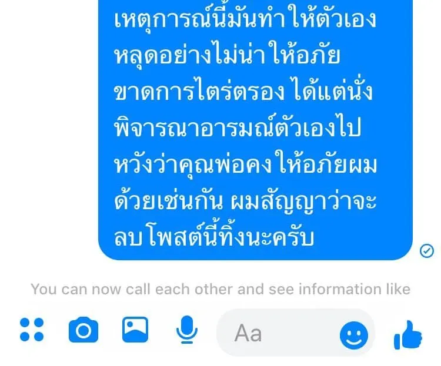Tap the message line 'หลุดอย่างไม่น่าให้อภัย'
Viewport: 441px width, 366px height.
point(227,54)
